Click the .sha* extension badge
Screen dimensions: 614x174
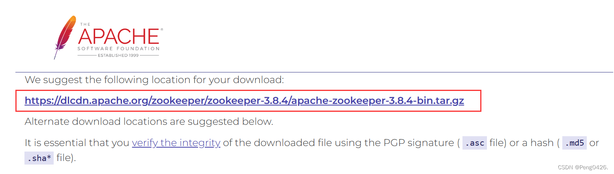tap(39, 158)
